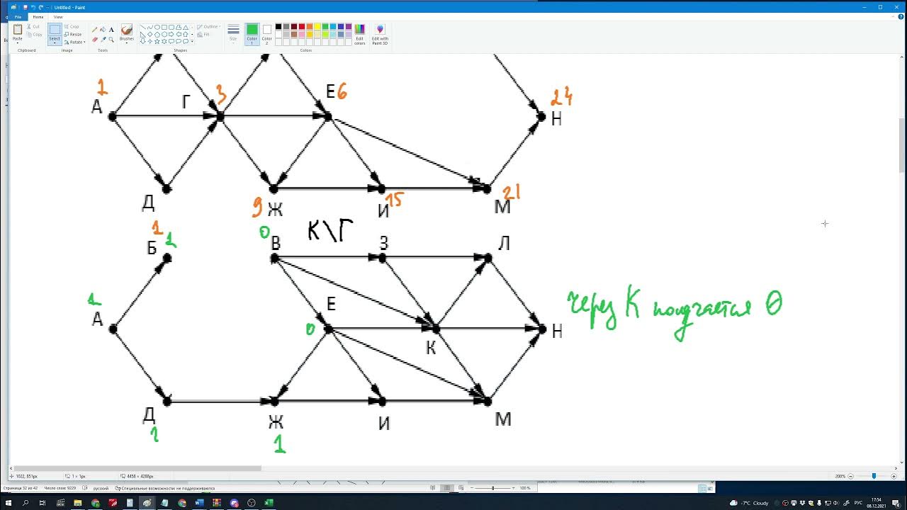Open Customize Quick Access Toolbar dropdown

pos(47,7)
